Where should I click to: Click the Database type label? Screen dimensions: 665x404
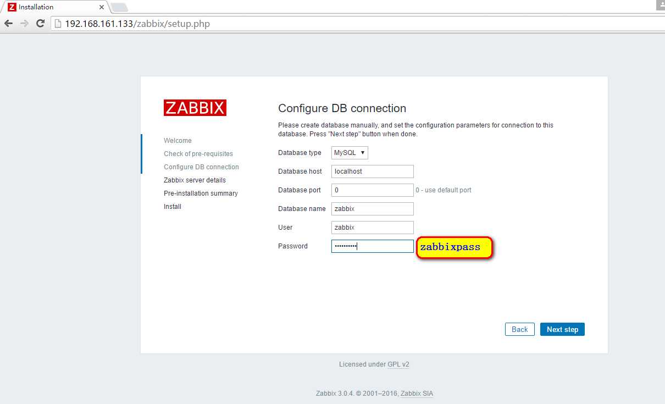click(300, 153)
